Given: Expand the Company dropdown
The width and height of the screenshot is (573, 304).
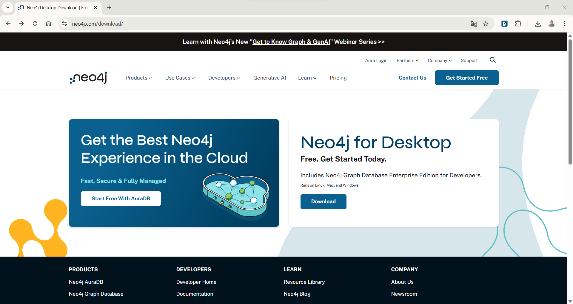Looking at the screenshot, I should [440, 61].
